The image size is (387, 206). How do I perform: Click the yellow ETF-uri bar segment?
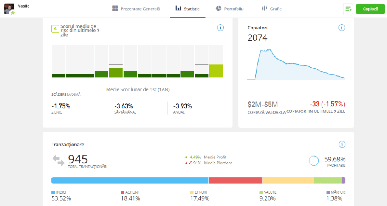[x=288, y=180]
